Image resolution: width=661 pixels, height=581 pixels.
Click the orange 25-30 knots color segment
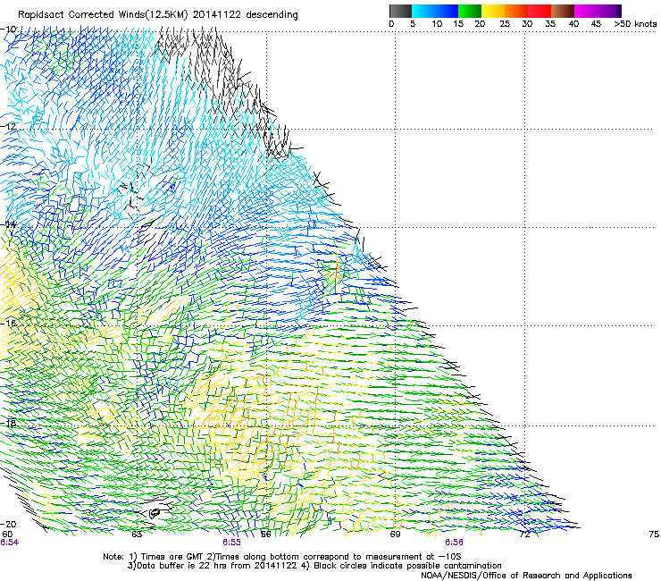point(516,11)
